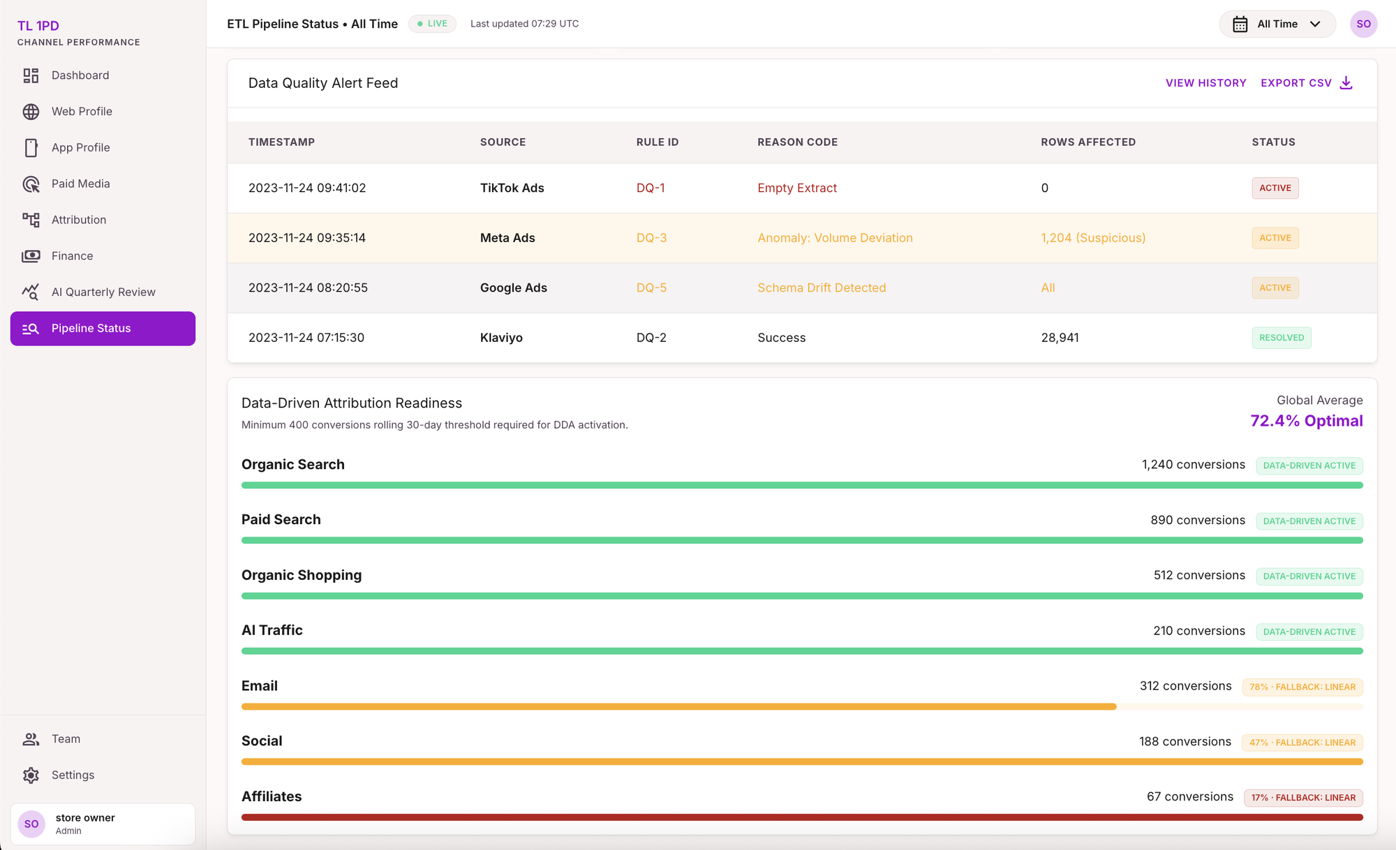Click the Pipeline Status search-list icon
Viewport: 1396px width, 850px height.
pyautogui.click(x=31, y=329)
